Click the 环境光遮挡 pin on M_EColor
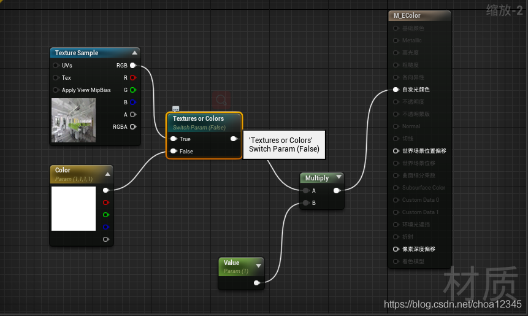The height and width of the screenshot is (316, 528). (x=396, y=225)
